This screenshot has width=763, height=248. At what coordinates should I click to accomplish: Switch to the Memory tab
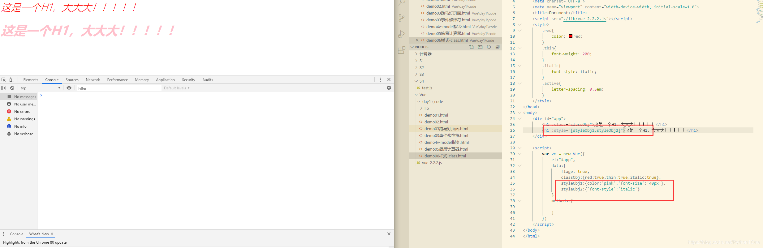142,80
